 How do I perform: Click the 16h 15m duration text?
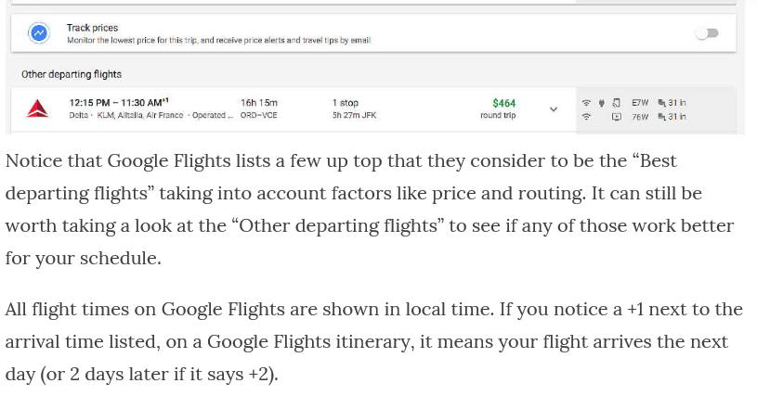point(259,103)
